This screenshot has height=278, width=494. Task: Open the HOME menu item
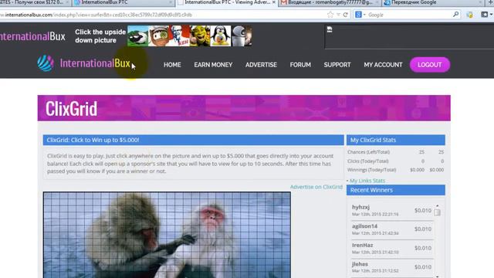[172, 65]
